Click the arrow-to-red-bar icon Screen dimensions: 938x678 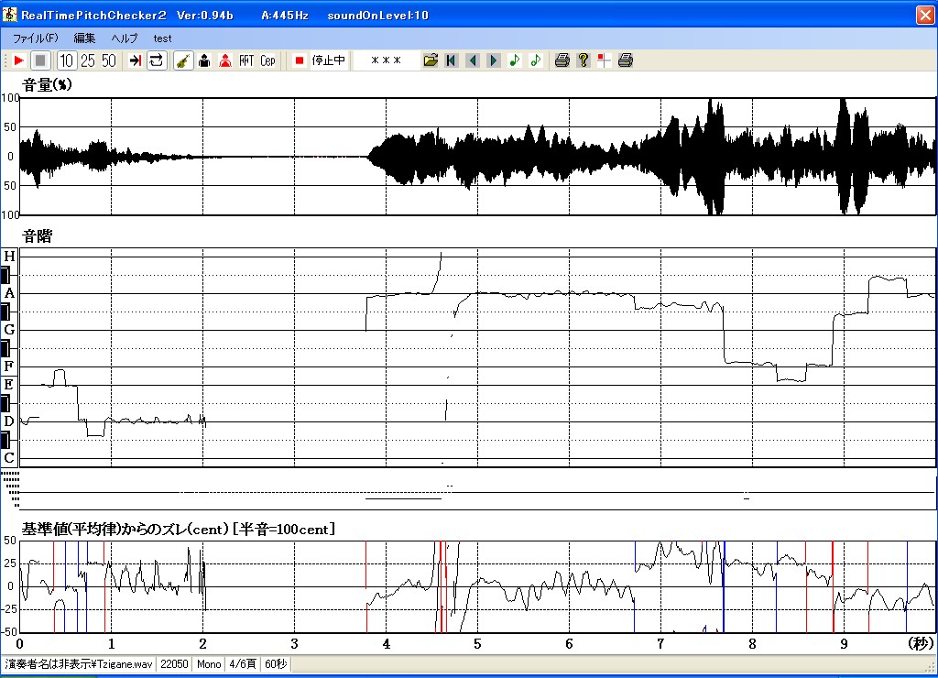point(136,60)
